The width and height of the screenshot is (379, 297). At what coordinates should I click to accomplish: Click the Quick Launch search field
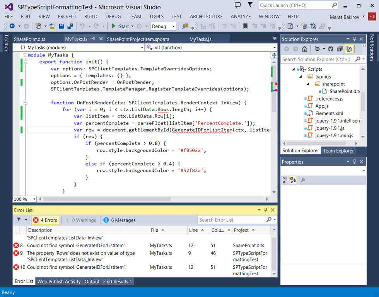[298, 5]
